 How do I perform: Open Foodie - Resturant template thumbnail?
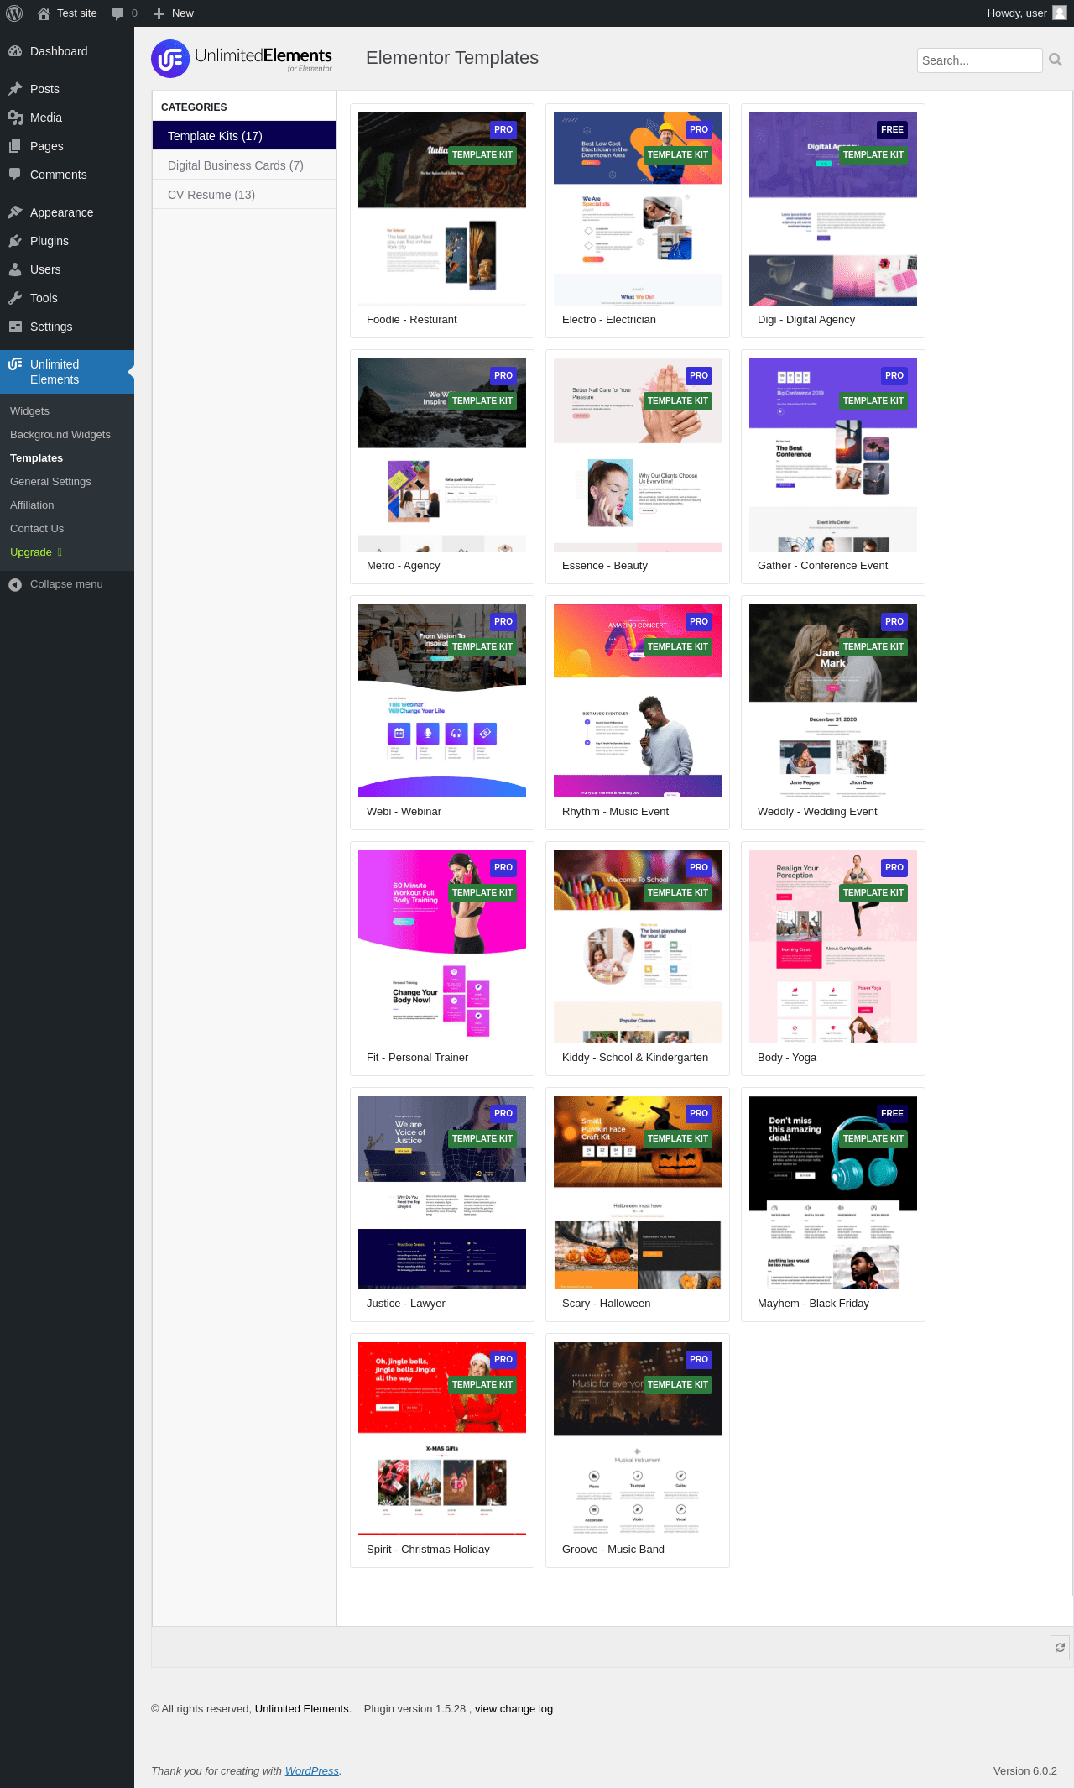[442, 209]
